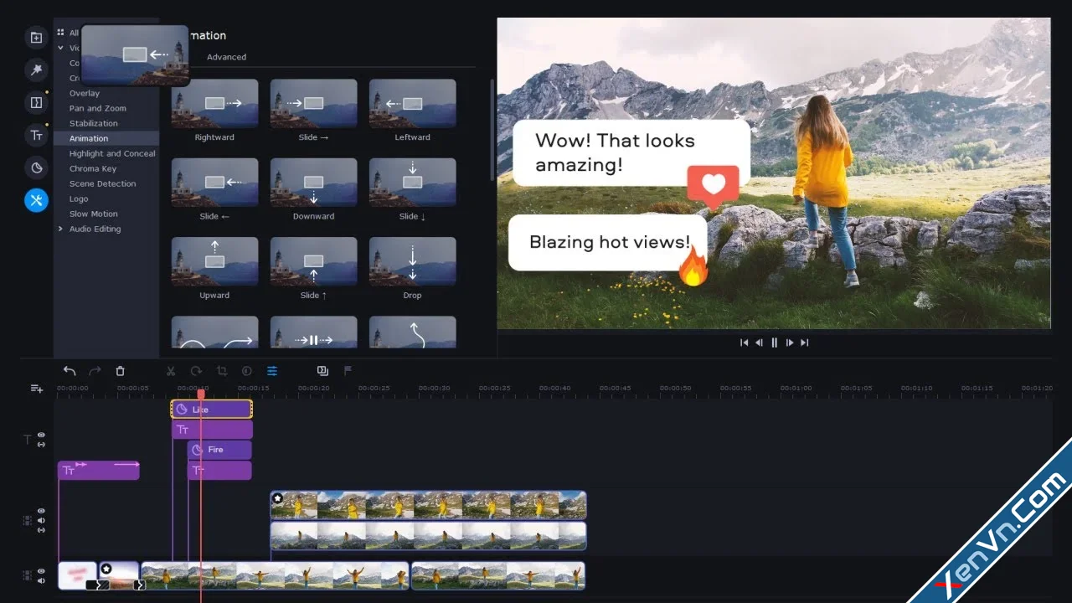
Task: Open the Import files tab icon
Action: point(36,38)
